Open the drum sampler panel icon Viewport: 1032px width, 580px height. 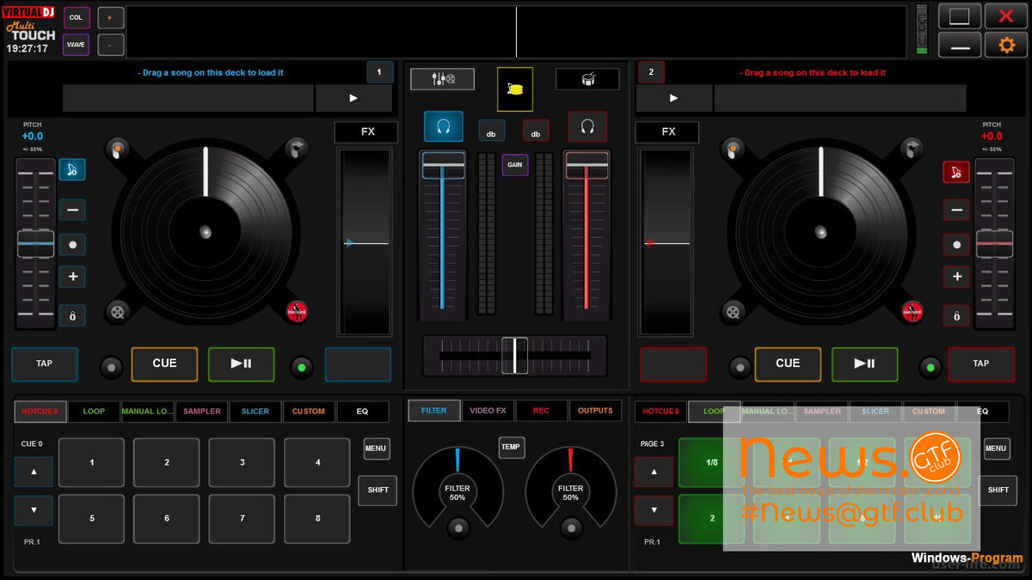point(587,79)
